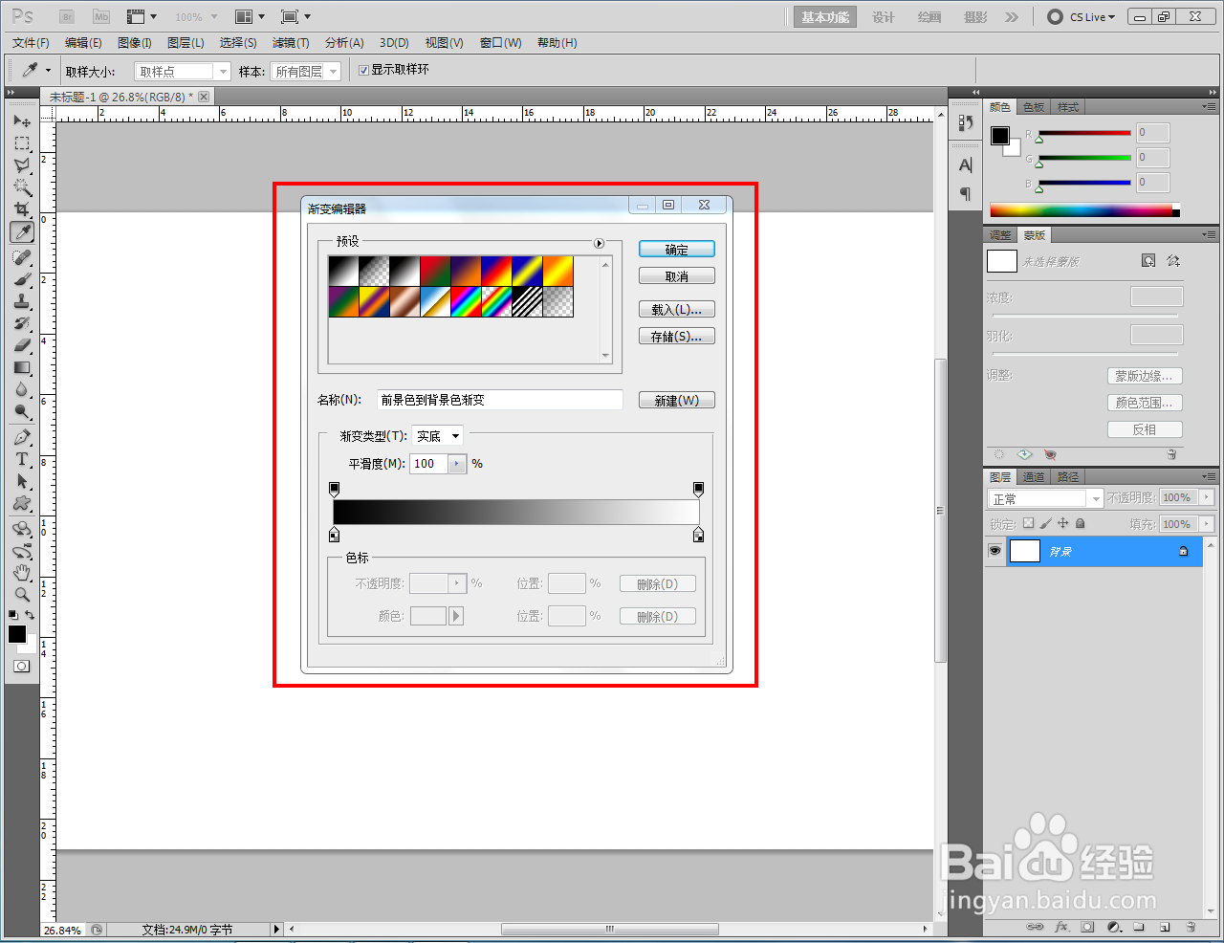Select the Gradient tool
The width and height of the screenshot is (1224, 943).
22,367
